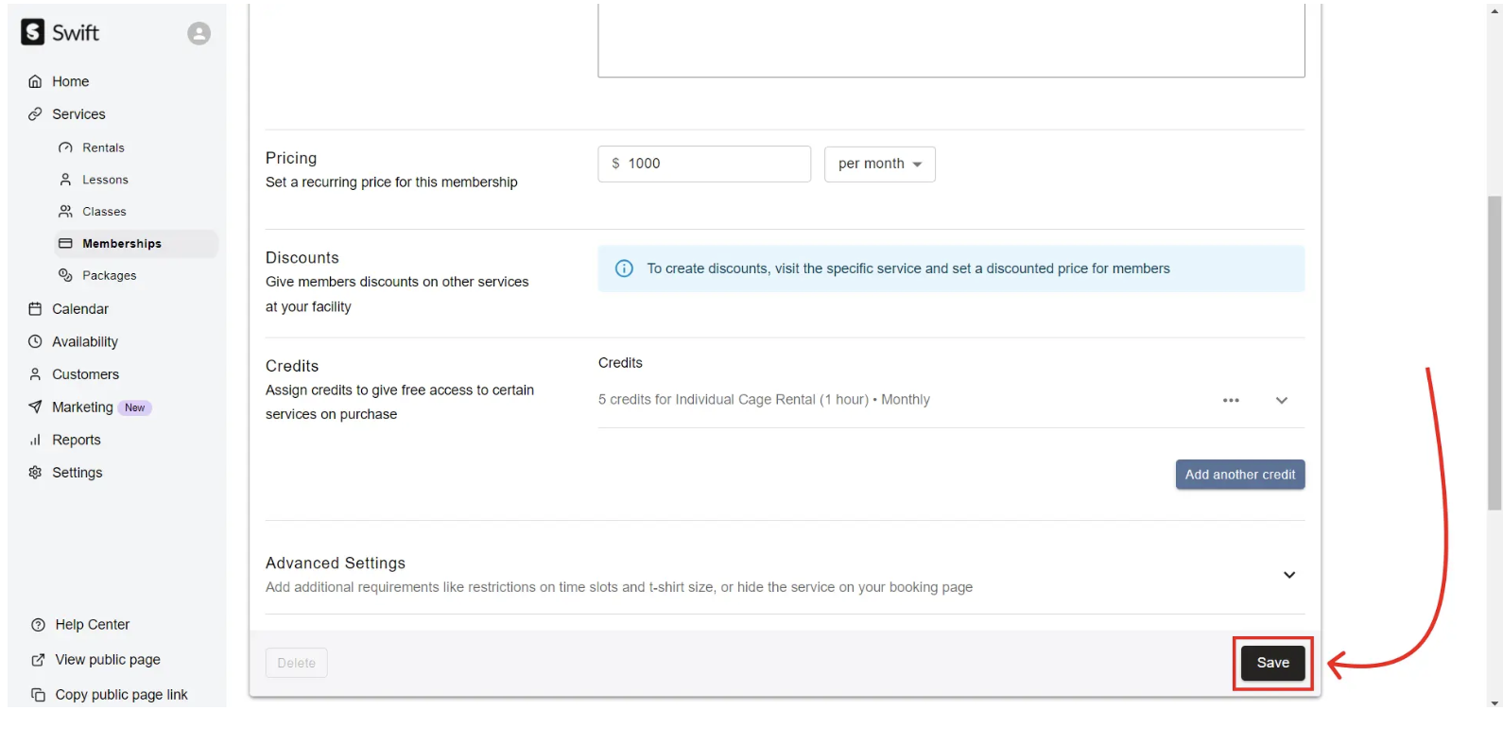Click the three-dots menu on credit row
Image resolution: width=1503 pixels, height=745 pixels.
coord(1231,400)
